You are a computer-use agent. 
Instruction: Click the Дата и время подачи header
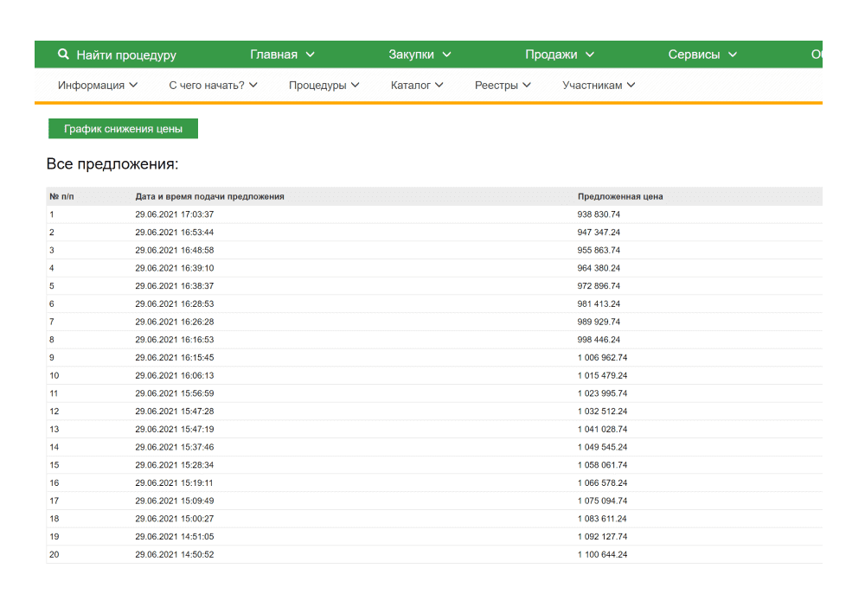[209, 196]
